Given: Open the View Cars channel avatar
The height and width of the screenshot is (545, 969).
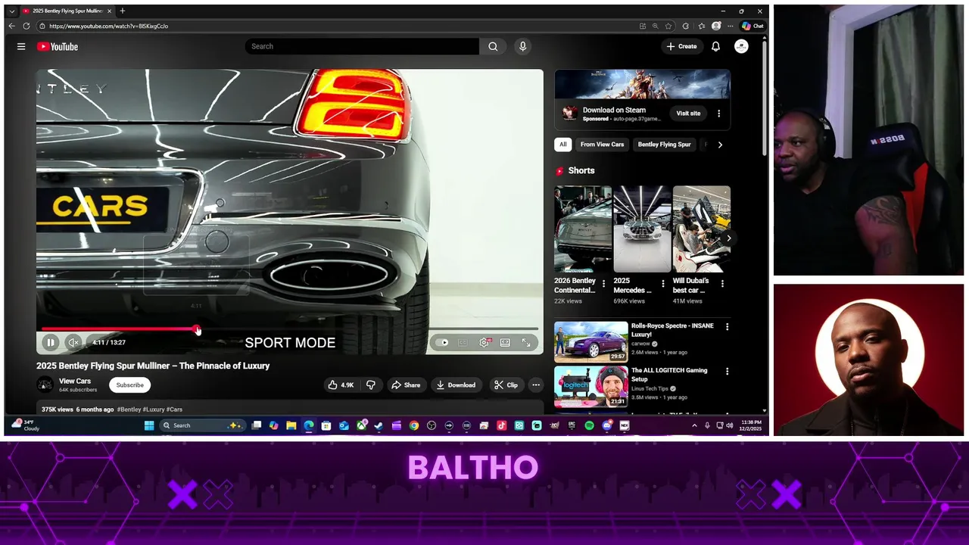Looking at the screenshot, I should tap(45, 385).
